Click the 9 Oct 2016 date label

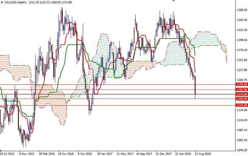tap(85, 154)
